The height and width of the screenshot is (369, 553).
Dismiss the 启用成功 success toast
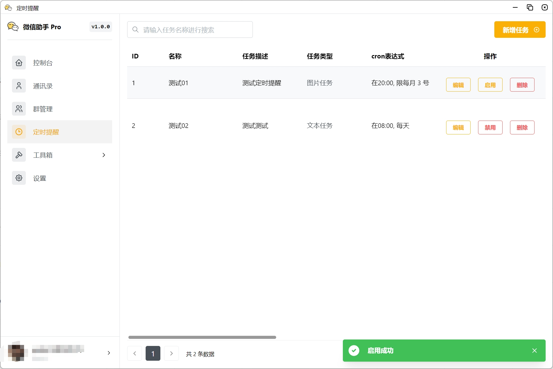535,350
